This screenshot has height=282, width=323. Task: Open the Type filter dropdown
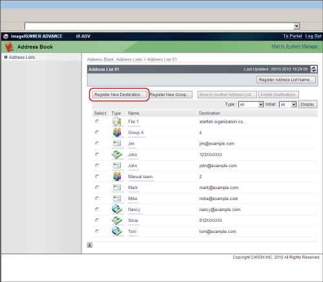pyautogui.click(x=251, y=105)
